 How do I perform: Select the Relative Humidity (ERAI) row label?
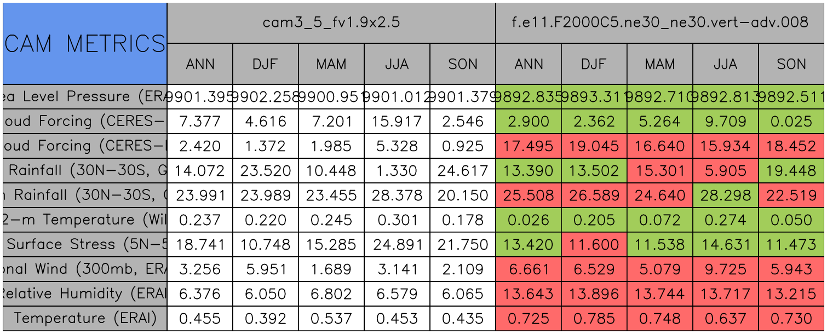pos(84,293)
